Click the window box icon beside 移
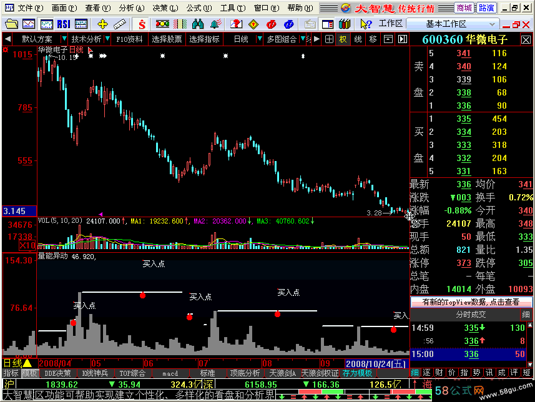Image resolution: width=535 pixels, height=402 pixels. (x=388, y=39)
